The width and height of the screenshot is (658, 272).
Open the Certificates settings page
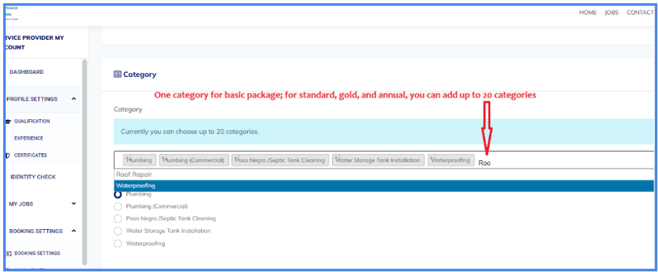(31, 155)
